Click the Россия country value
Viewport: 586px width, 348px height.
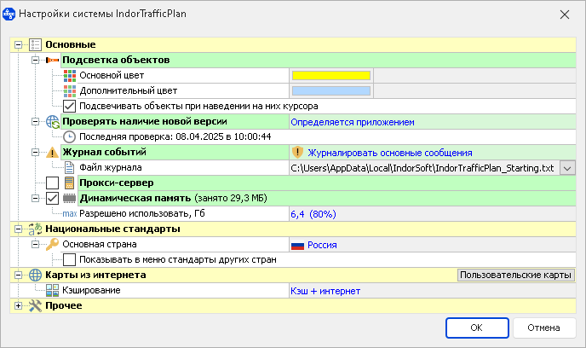pyautogui.click(x=322, y=245)
